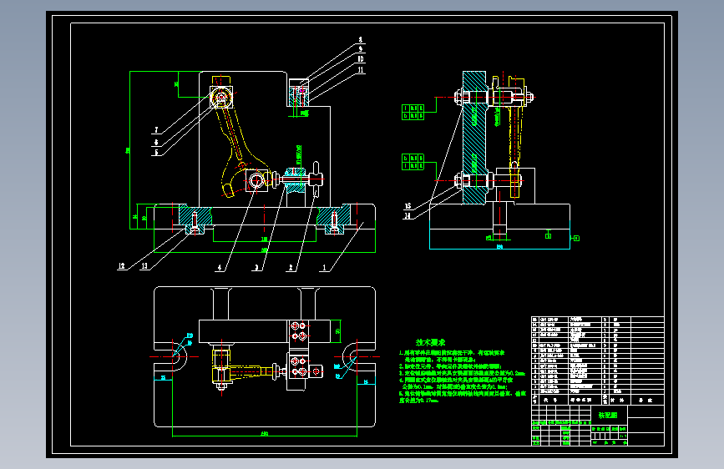Pick part balloon number '10' leader label
The image size is (724, 469).
(361, 59)
